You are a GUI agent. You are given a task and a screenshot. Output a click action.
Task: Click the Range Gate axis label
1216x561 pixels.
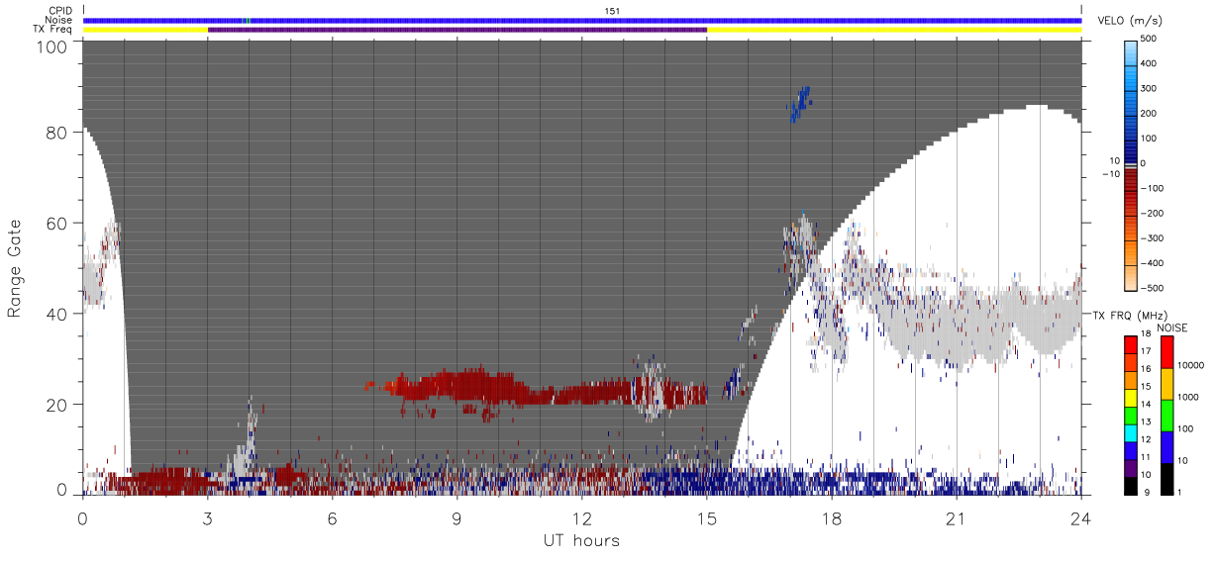point(15,268)
